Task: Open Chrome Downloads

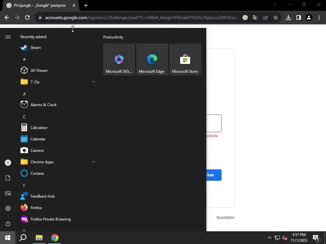Action: click(x=288, y=18)
